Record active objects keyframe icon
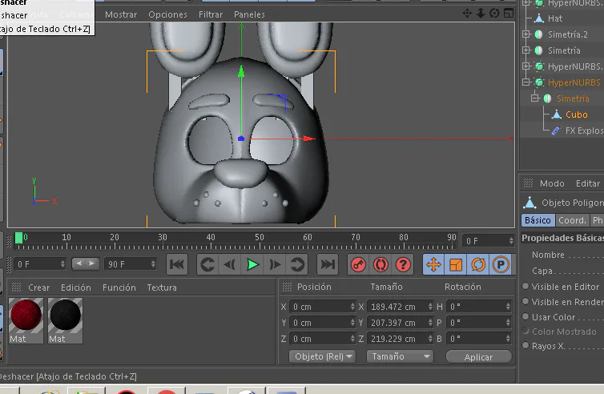Screen dimensions: 604x394 pos(358,264)
